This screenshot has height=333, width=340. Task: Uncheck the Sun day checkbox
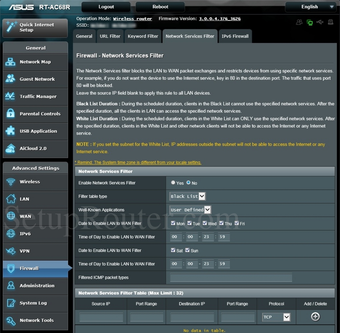pyautogui.click(x=187, y=250)
